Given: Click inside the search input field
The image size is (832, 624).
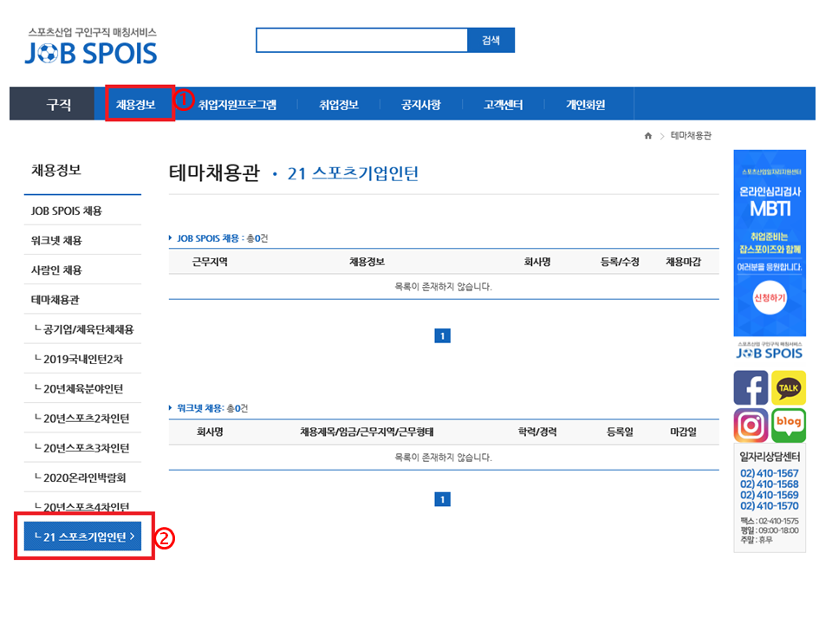Looking at the screenshot, I should tap(361, 40).
